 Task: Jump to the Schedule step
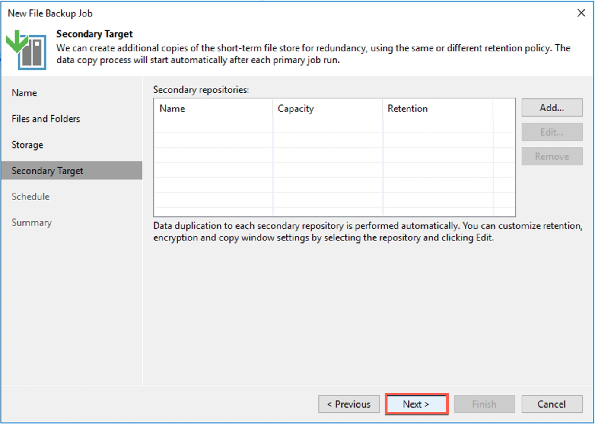point(31,196)
